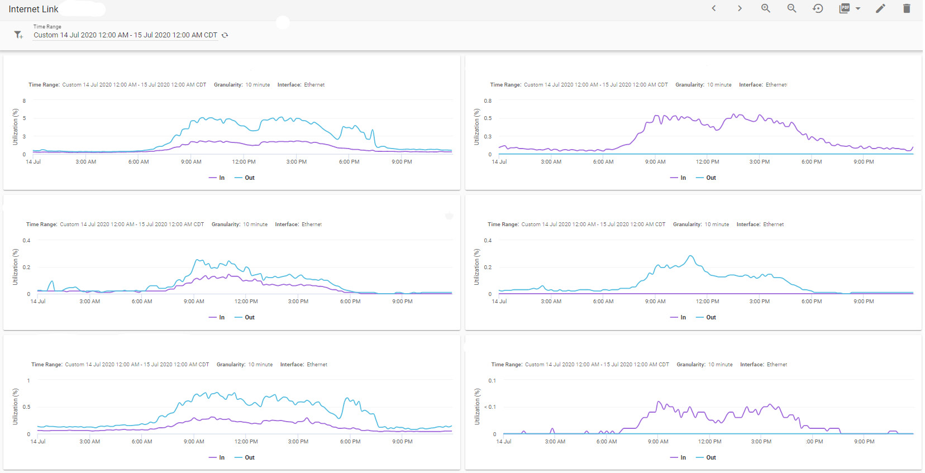Click the Internet Link dashboard title
Screen dimensions: 925x473
34,9
